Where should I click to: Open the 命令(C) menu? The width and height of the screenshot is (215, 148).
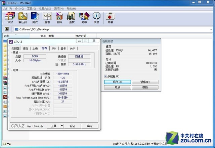19,9
